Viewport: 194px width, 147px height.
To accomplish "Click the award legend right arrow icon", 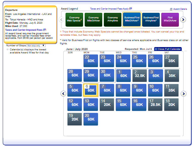I will pyautogui.click(x=183, y=20).
